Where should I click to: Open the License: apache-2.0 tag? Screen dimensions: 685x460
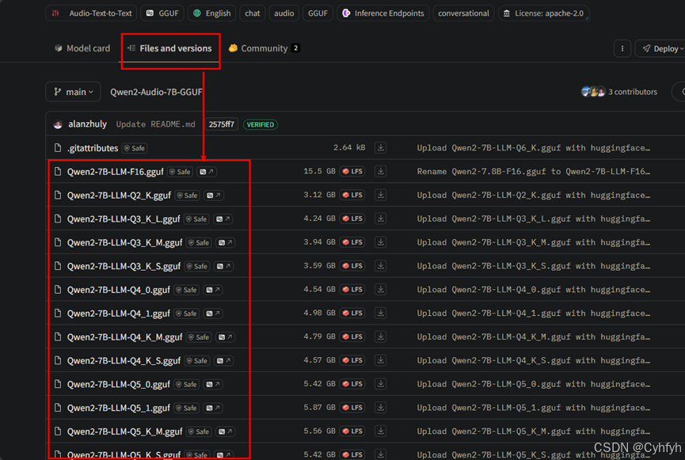pos(543,13)
